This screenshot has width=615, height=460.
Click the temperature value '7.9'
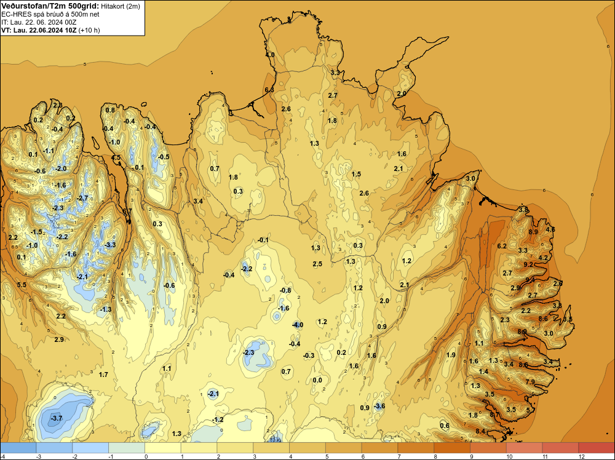[530, 381]
